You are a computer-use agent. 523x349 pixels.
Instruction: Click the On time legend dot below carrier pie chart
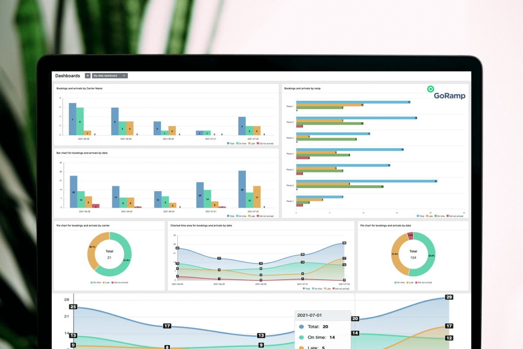[x=92, y=282]
